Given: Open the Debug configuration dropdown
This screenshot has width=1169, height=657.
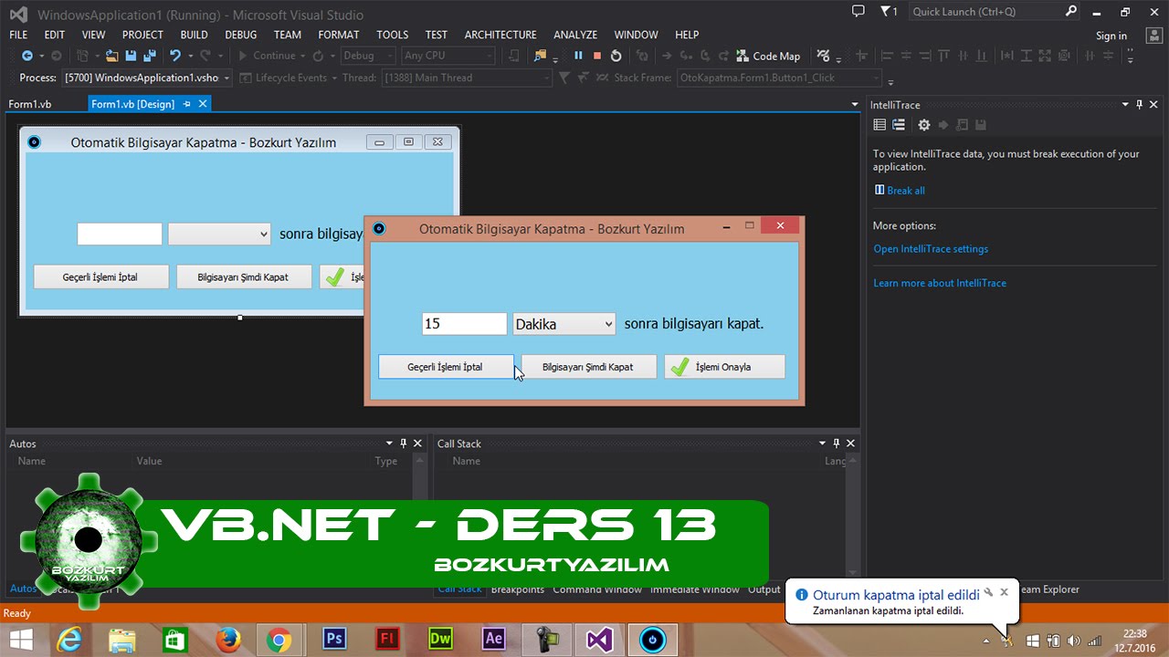Looking at the screenshot, I should tap(367, 56).
